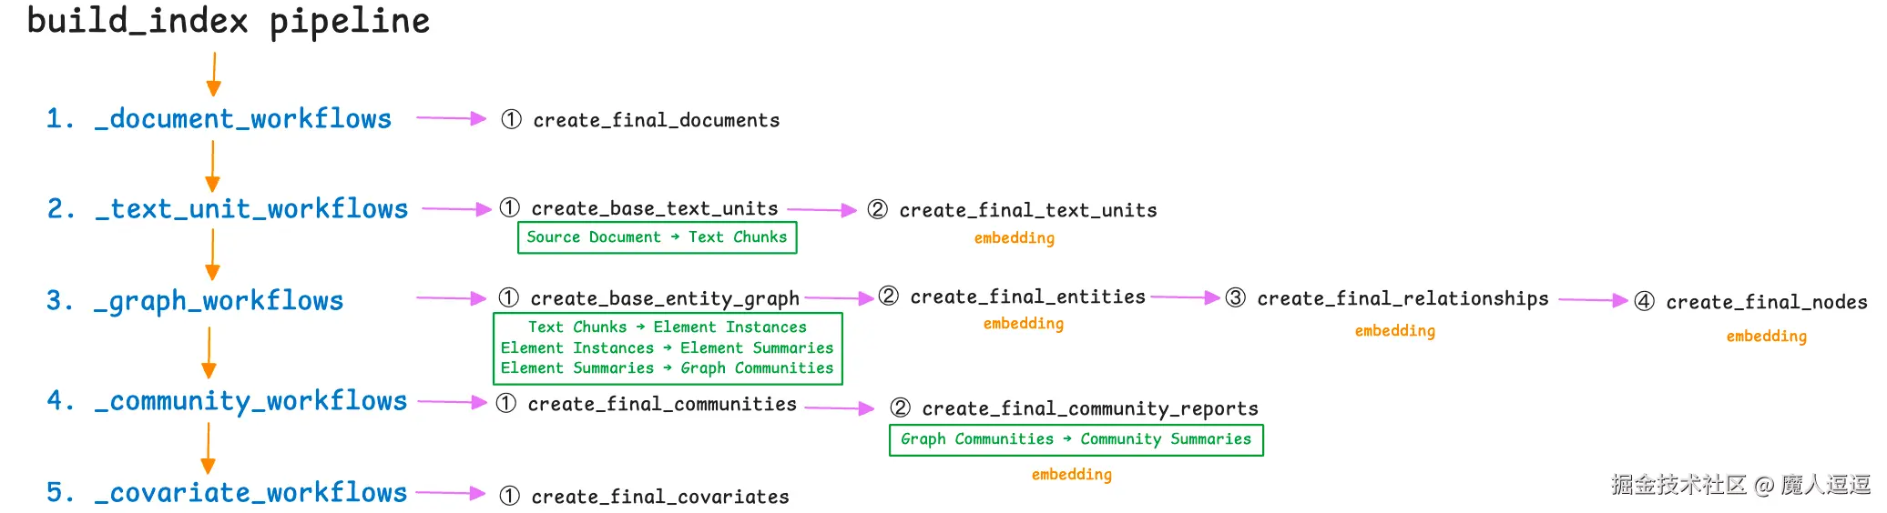Screen dimensions: 1887x513
Task: Click "Graph Communities → Community Summaries" box
Action: tap(1076, 439)
